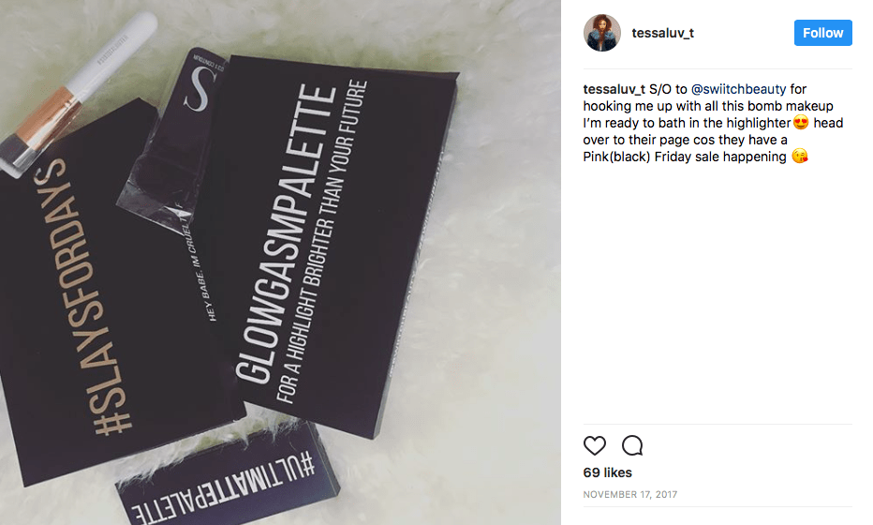Viewport: 873px width, 525px height.
Task: Click the kissing face emoji in caption
Action: point(800,157)
